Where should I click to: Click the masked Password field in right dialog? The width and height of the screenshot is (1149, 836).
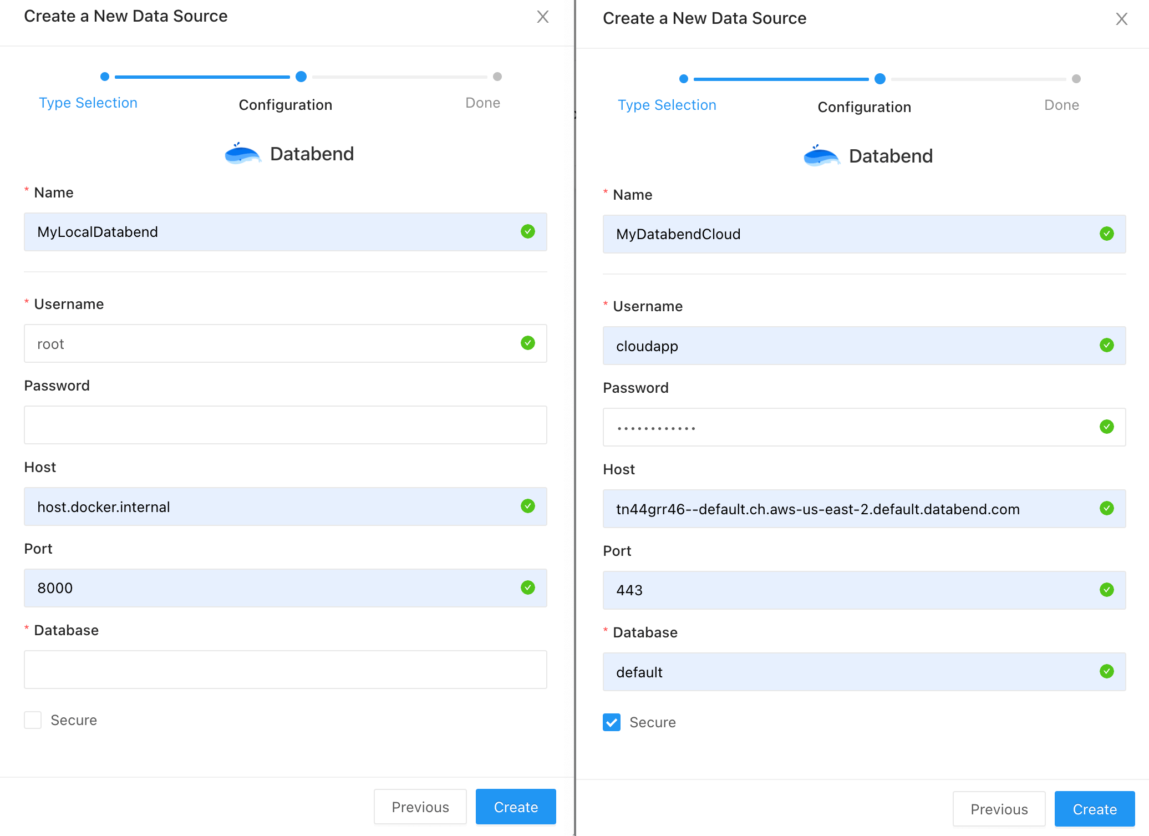point(865,427)
